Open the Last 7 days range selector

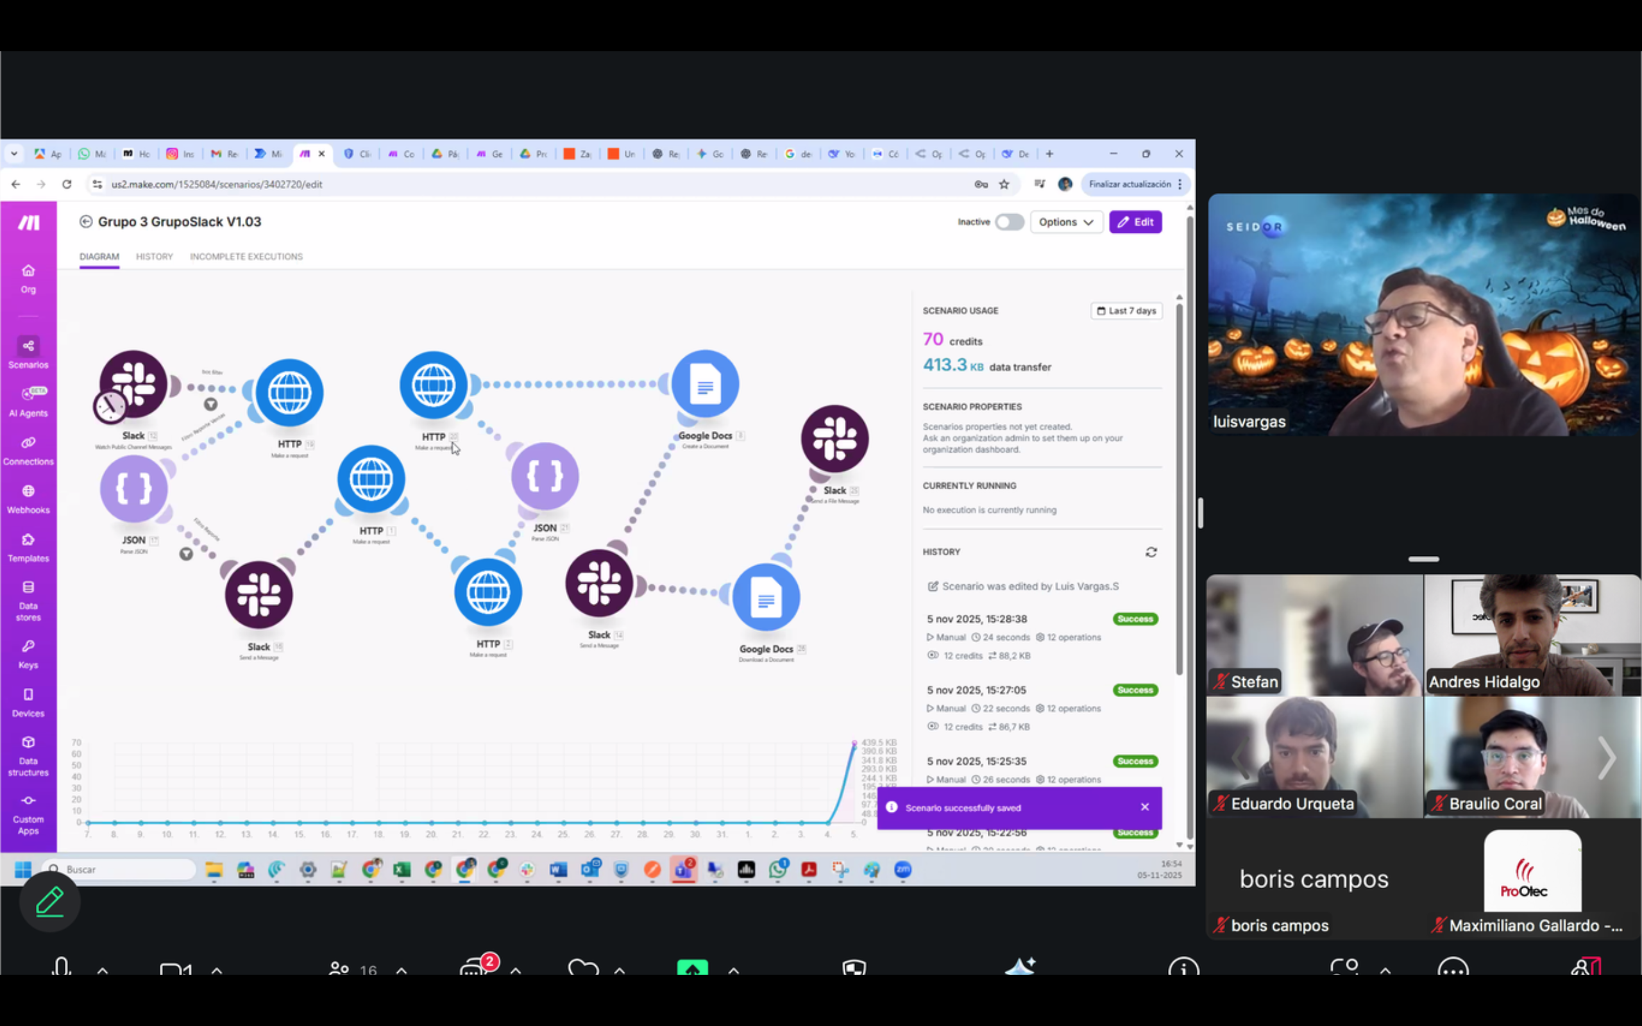pyautogui.click(x=1126, y=311)
